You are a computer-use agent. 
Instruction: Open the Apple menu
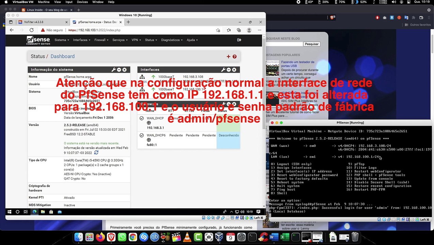[6, 2]
